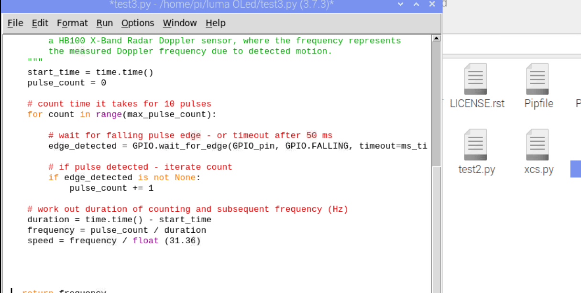The height and width of the screenshot is (293, 581).
Task: Expand the Format menu
Action: (72, 23)
